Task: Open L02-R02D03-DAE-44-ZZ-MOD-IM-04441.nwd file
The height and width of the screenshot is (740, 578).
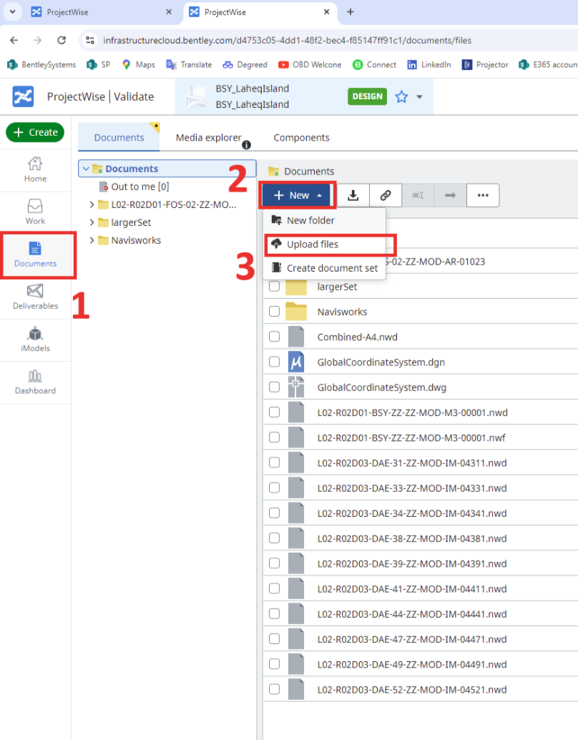Action: click(x=412, y=614)
